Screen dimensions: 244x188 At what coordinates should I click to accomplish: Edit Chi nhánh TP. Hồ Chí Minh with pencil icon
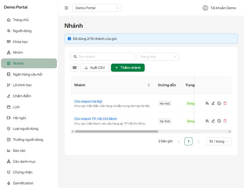click(x=213, y=121)
